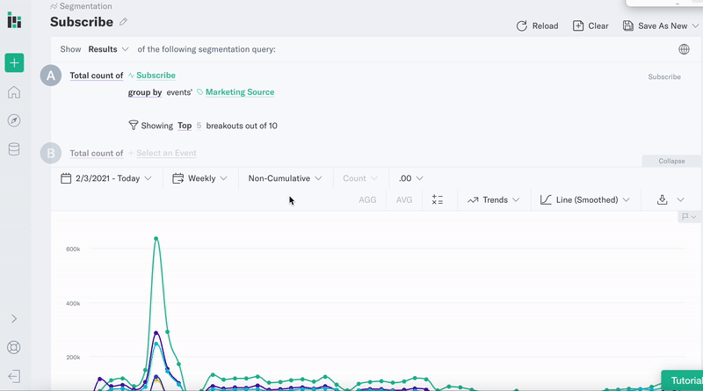Image resolution: width=703 pixels, height=391 pixels.
Task: Click Total count of for event A
Action: coord(97,76)
